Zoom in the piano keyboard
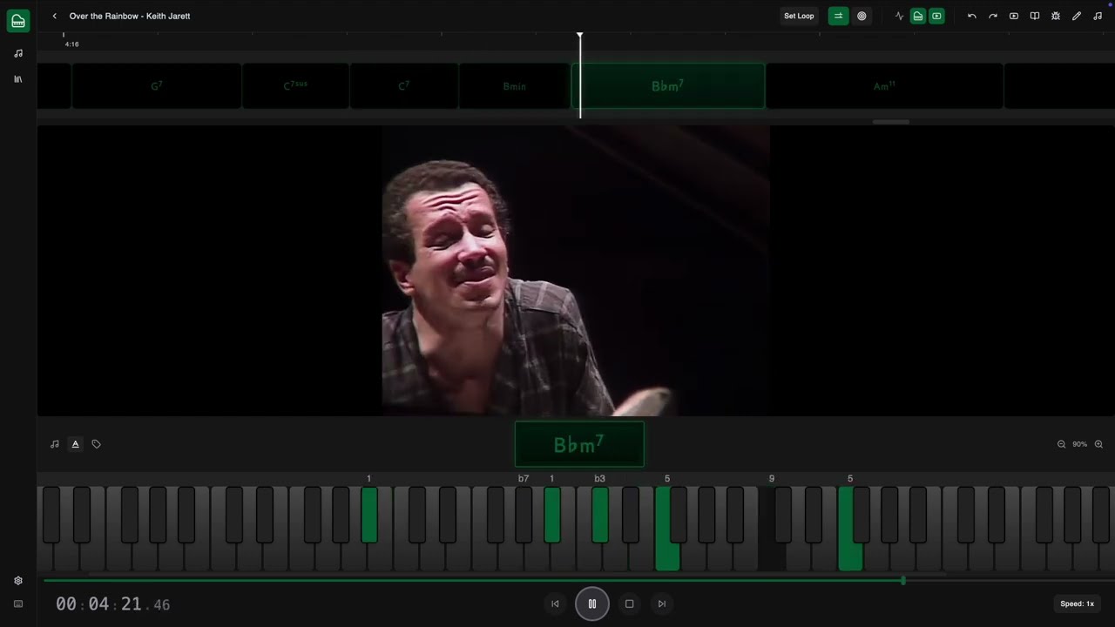This screenshot has height=627, width=1115. (x=1098, y=444)
